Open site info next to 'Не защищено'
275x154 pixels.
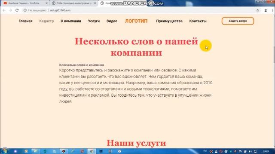tap(25, 10)
